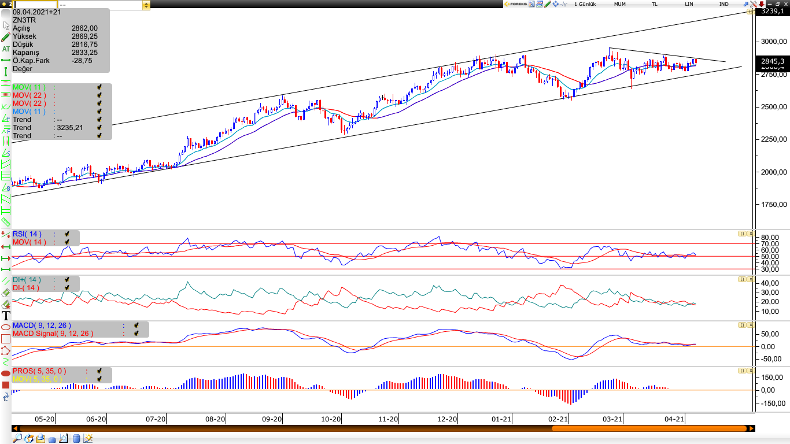Select the rectangle outline drawing tool
Image resolution: width=790 pixels, height=444 pixels.
pos(6,339)
